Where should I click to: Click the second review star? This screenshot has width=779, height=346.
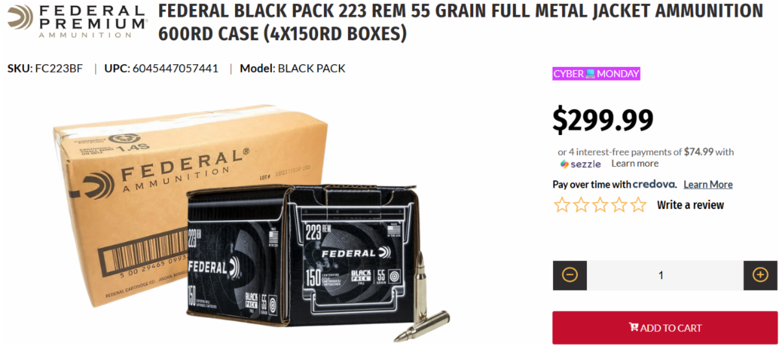(581, 205)
